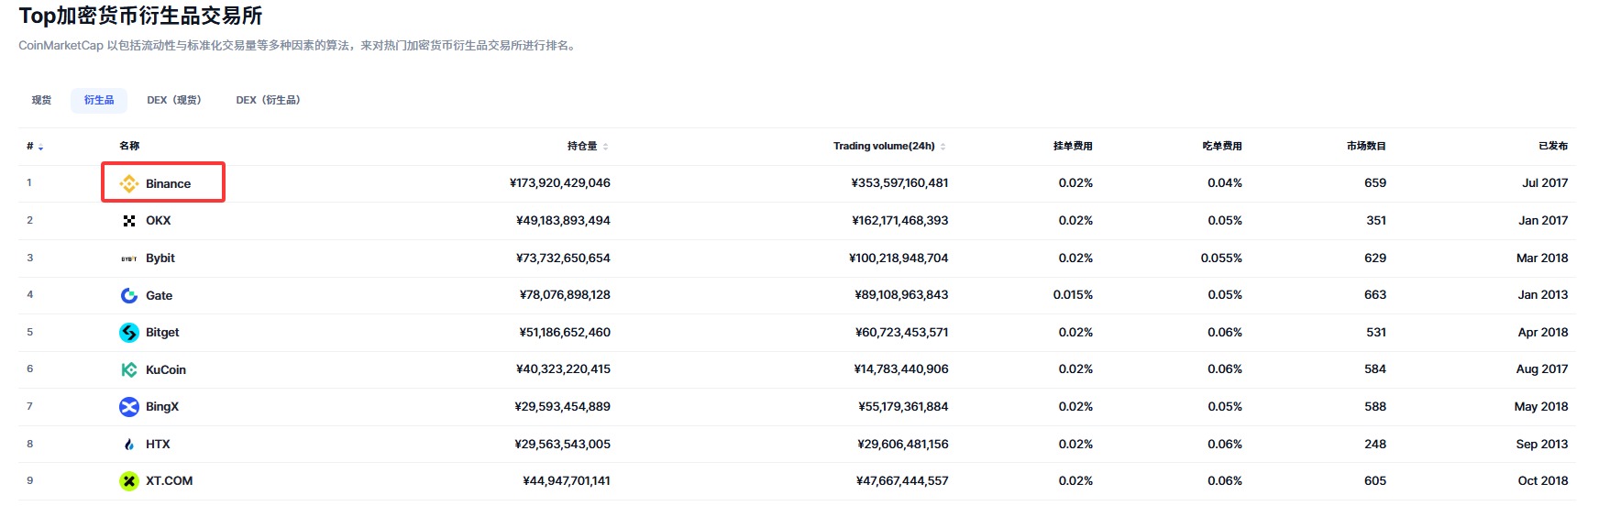Click Gate maker fee 0.015%
The image size is (1610, 506).
click(1073, 295)
